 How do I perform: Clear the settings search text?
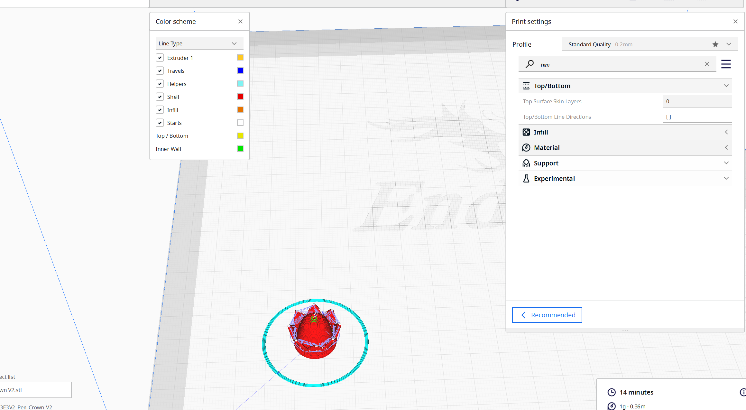coord(707,64)
